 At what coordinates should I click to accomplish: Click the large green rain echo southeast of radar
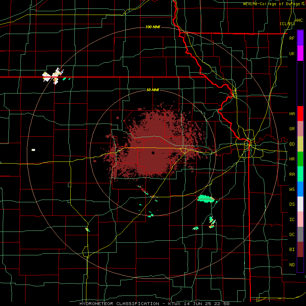coord(206,199)
